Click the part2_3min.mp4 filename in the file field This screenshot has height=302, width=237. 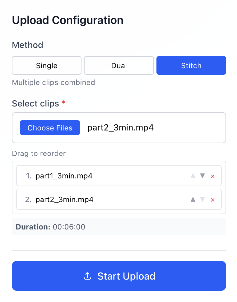pos(120,127)
